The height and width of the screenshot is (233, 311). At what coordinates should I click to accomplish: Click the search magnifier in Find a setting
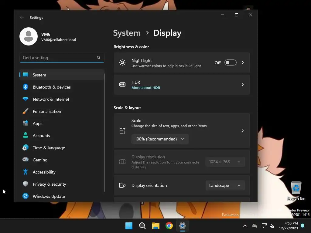pyautogui.click(x=99, y=58)
